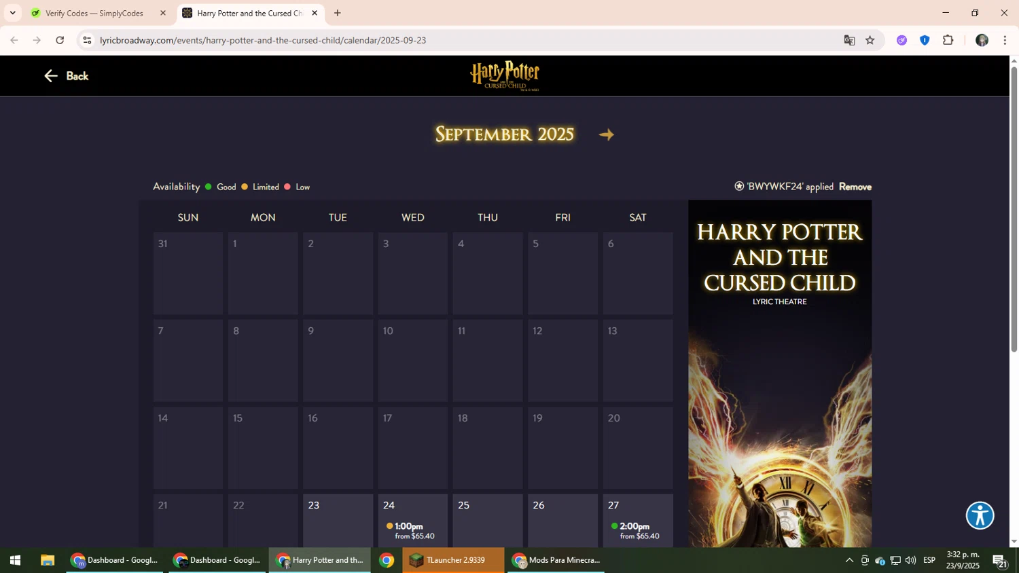Click date 23 in the calendar
This screenshot has height=573, width=1019.
coord(338,520)
